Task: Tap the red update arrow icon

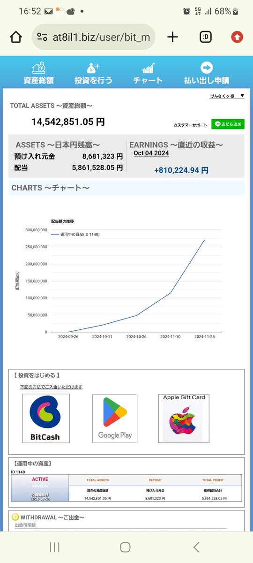Action: tap(237, 37)
